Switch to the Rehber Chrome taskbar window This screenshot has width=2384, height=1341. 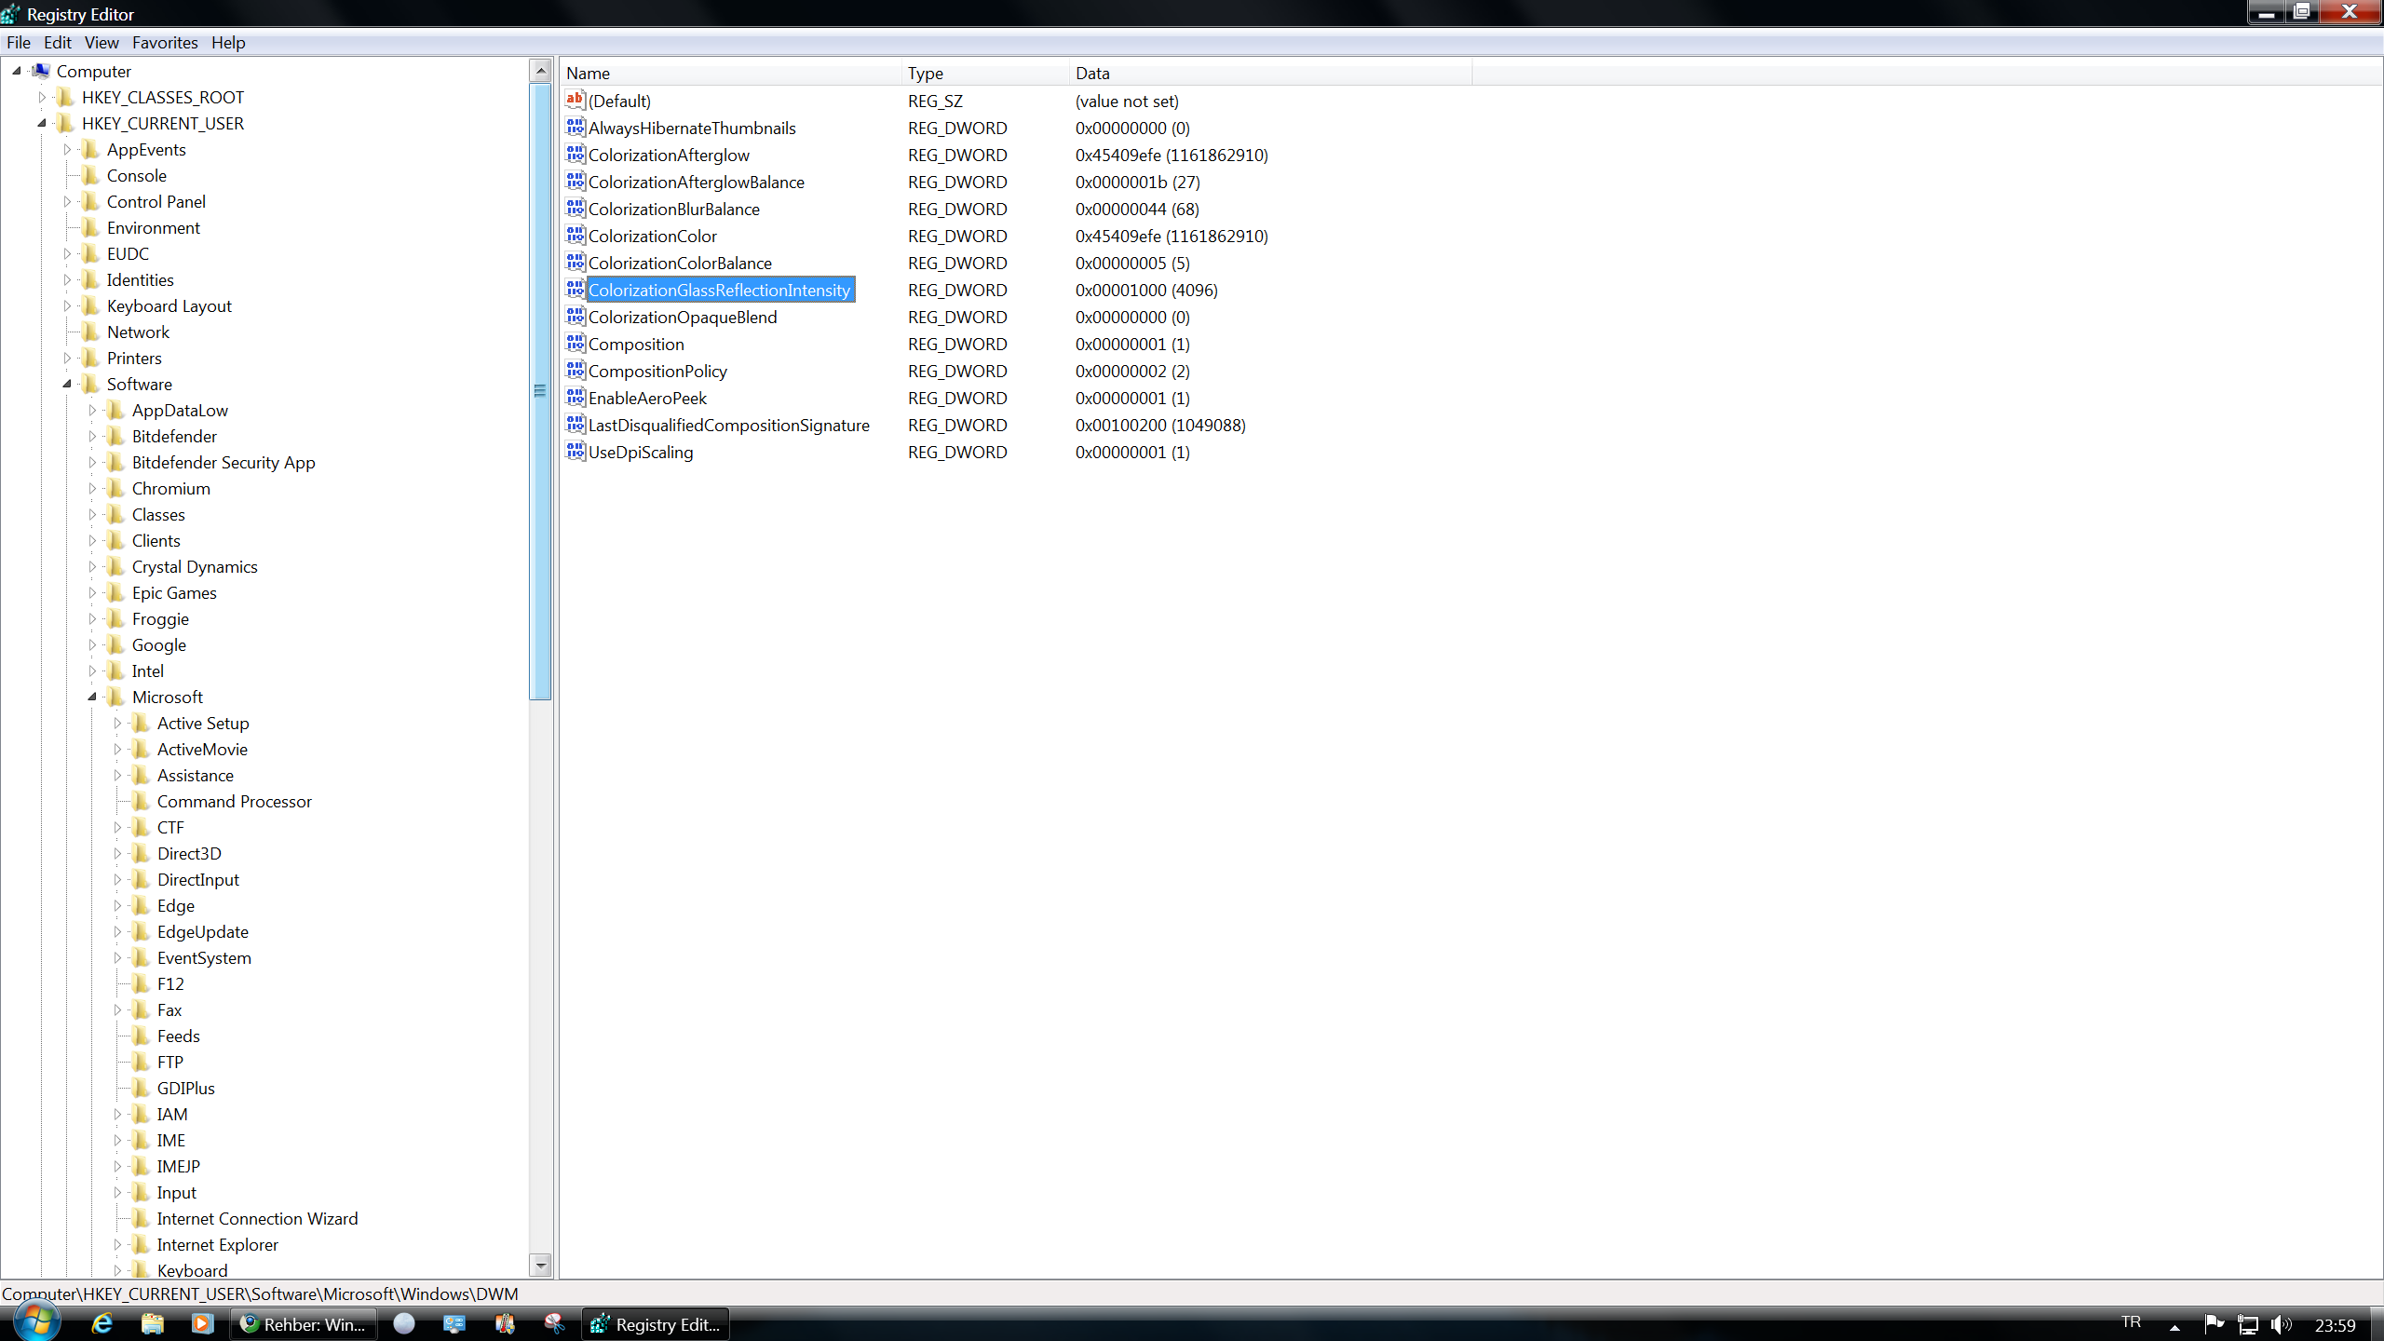(304, 1324)
